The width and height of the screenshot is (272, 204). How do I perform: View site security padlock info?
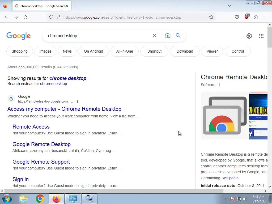[59, 17]
